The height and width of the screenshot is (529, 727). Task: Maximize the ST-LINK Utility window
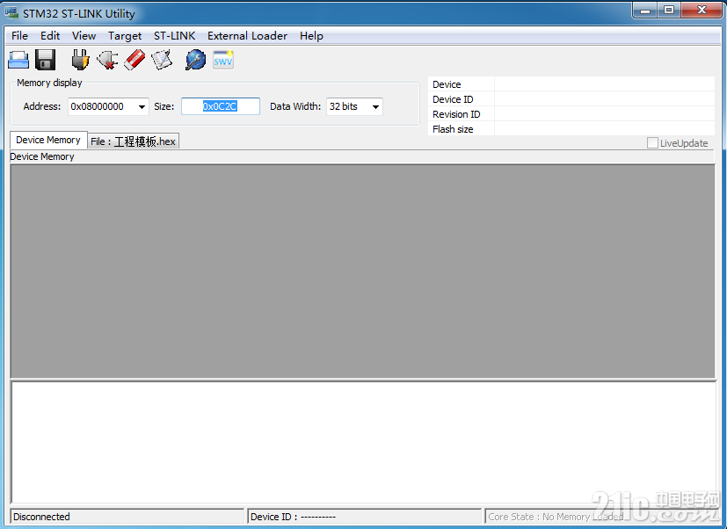(669, 11)
